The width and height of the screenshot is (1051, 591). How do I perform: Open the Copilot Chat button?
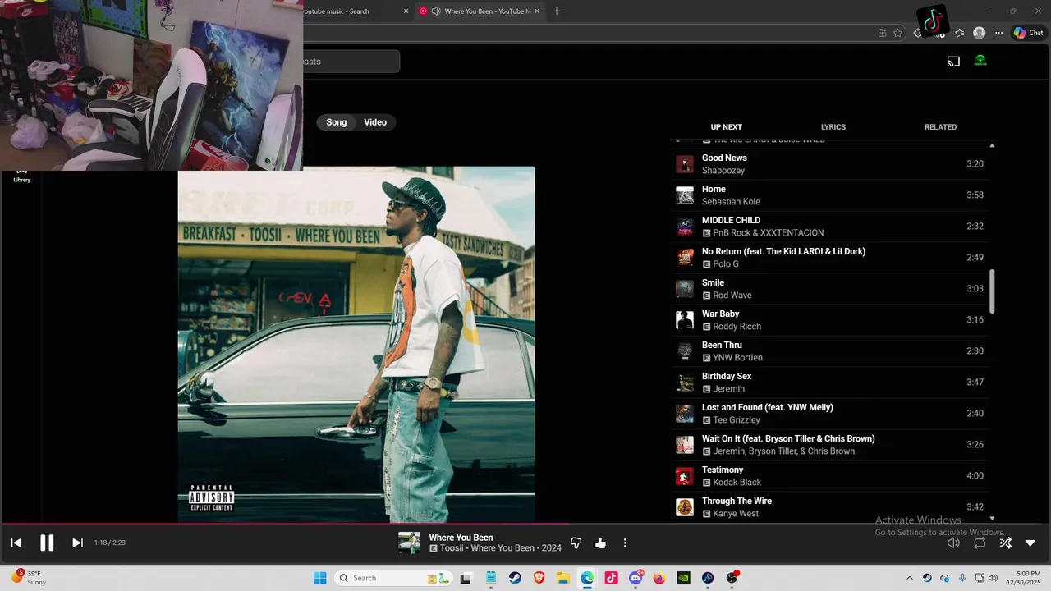(1028, 33)
